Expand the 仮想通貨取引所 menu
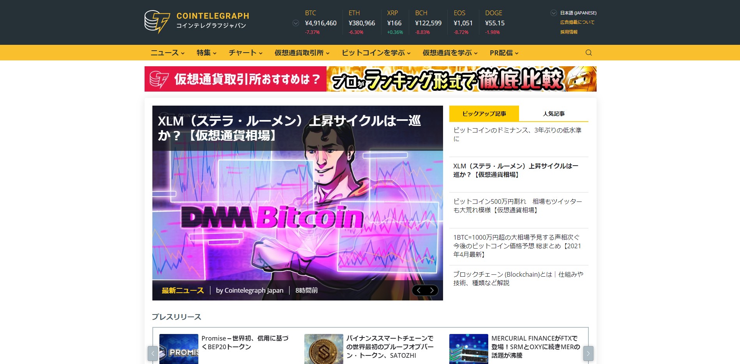 coord(302,53)
